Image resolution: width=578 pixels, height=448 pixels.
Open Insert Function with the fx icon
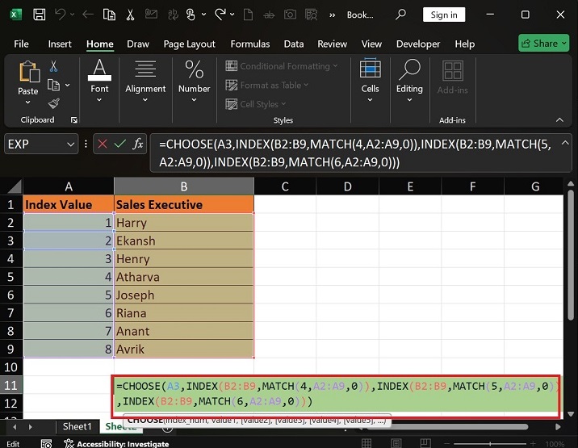[x=138, y=144]
